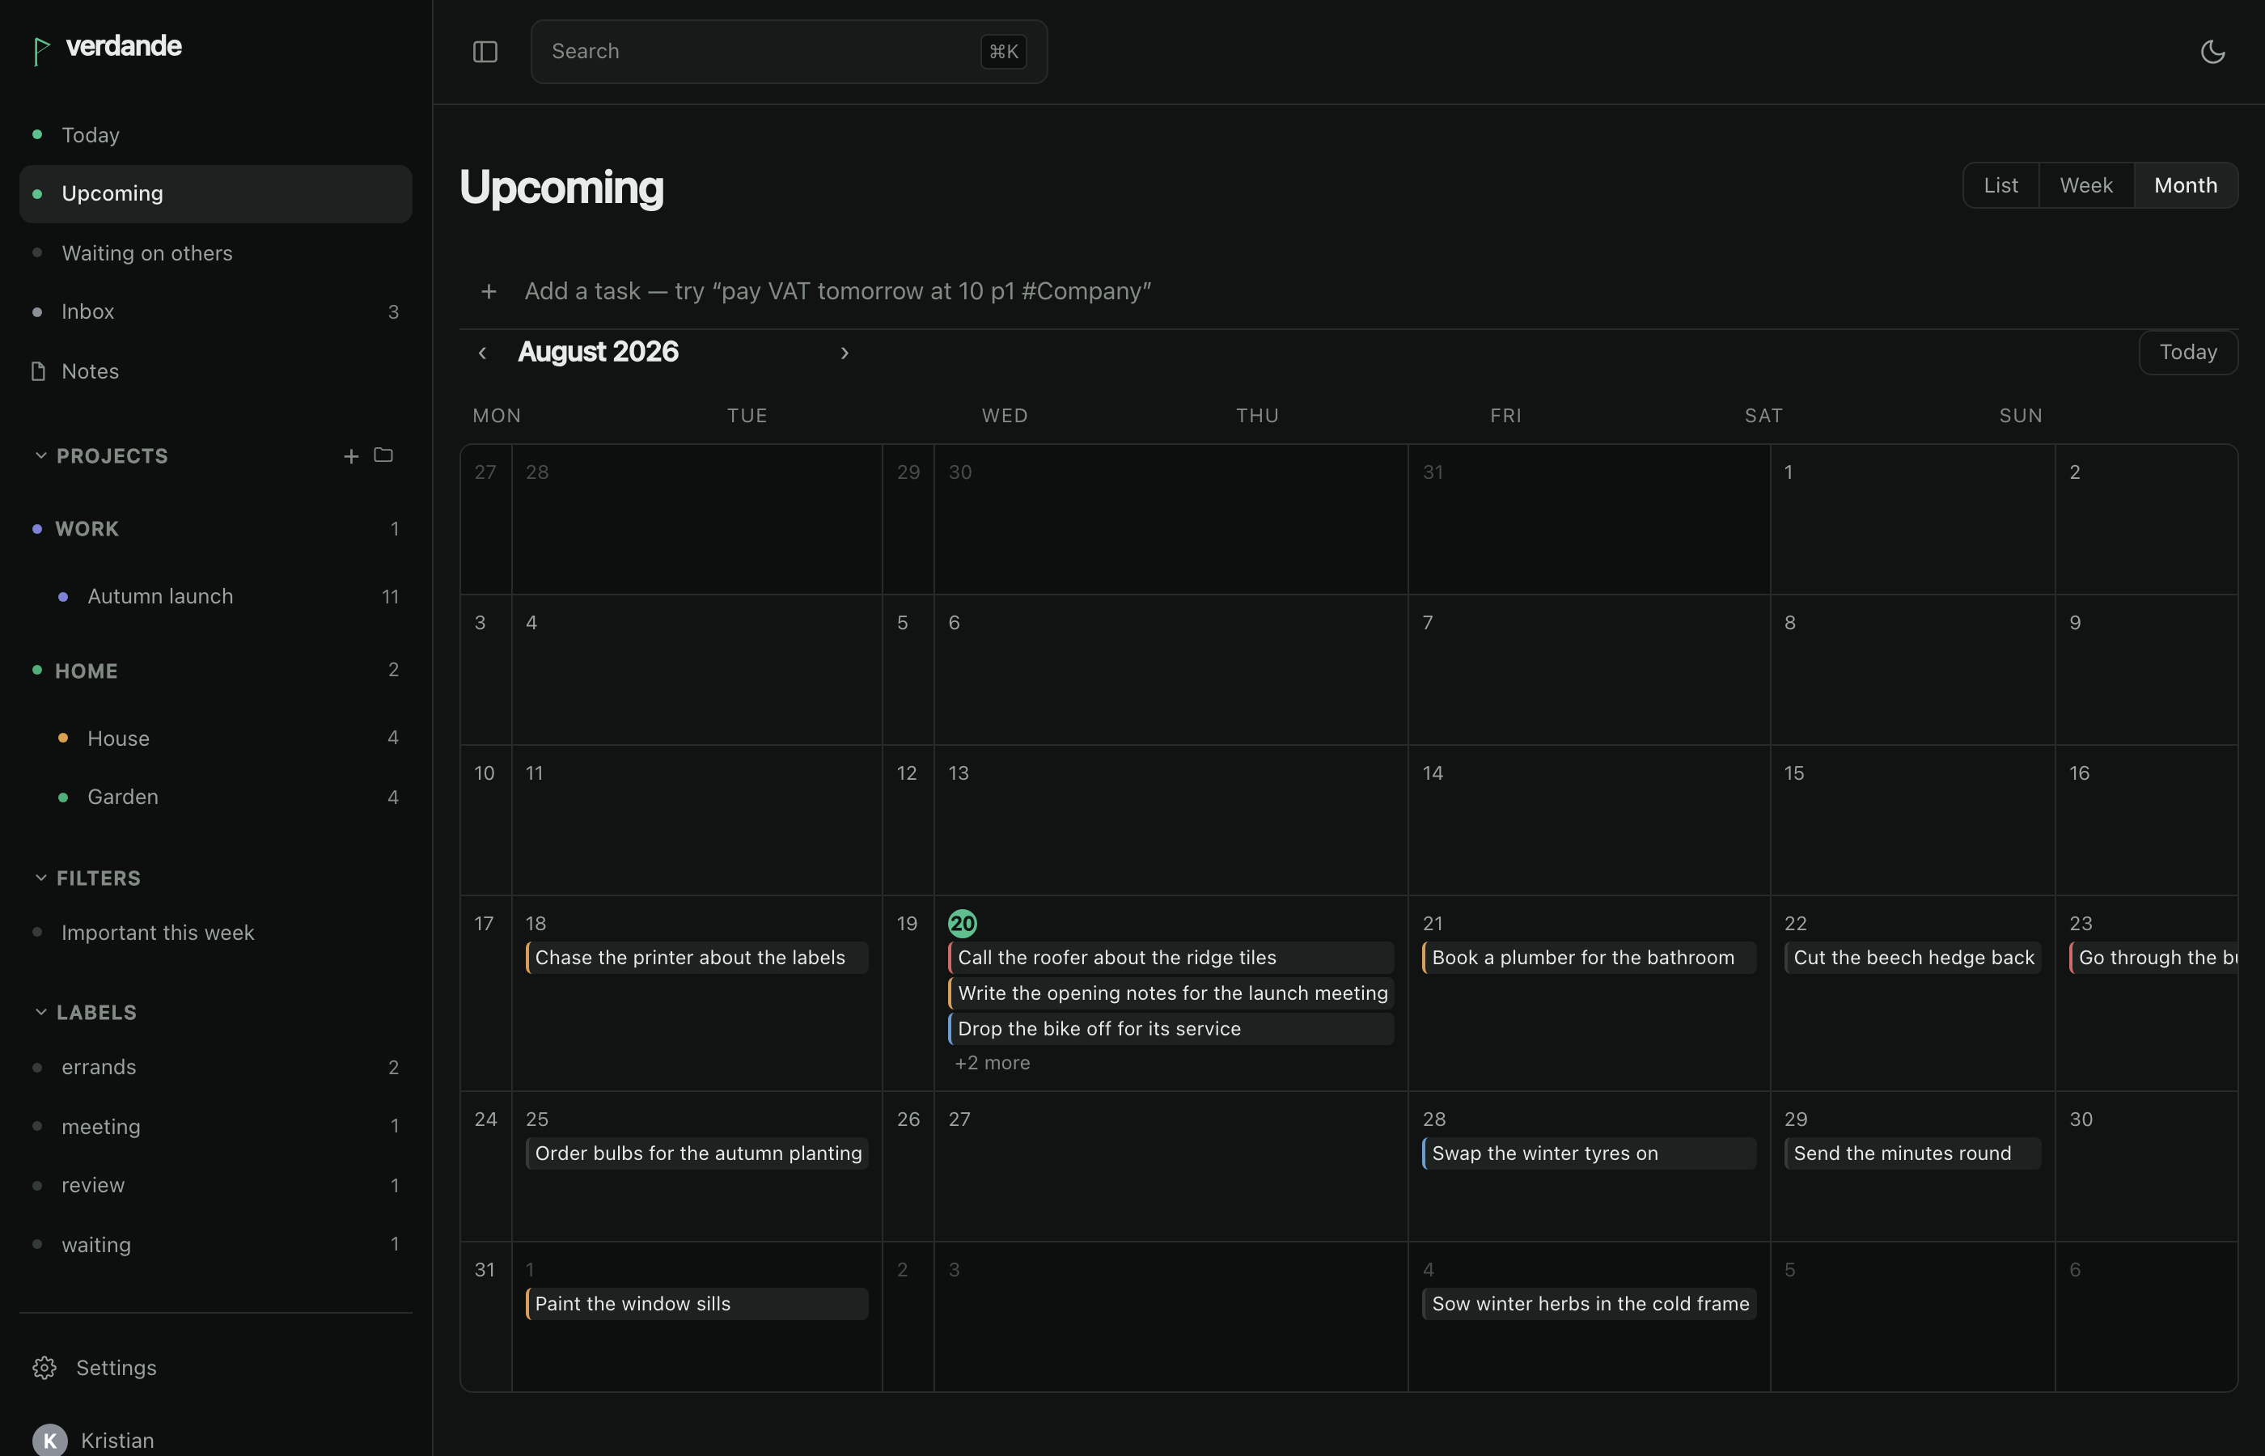Jump to today with the Today button
2265x1456 pixels.
[x=2187, y=353]
